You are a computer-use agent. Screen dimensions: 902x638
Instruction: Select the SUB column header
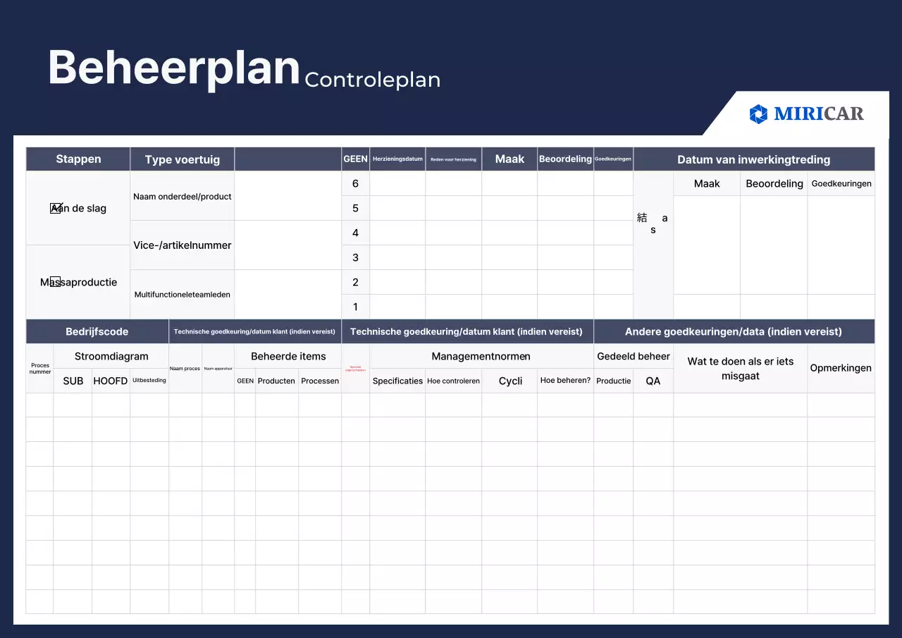click(73, 381)
